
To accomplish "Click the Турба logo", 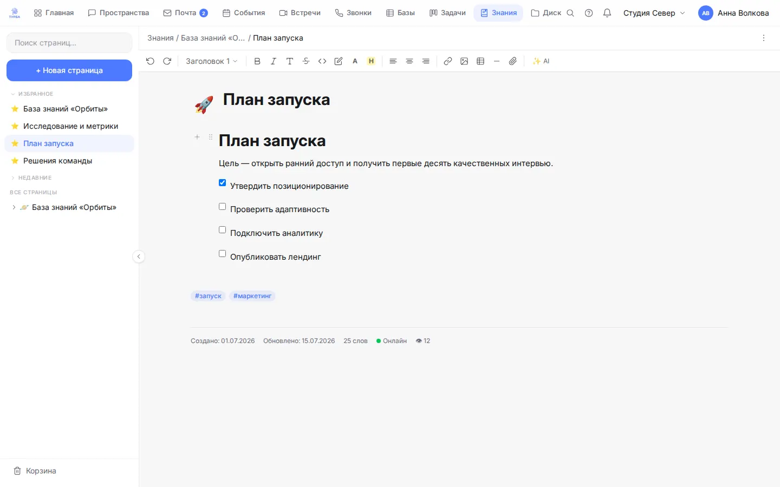I will [15, 13].
